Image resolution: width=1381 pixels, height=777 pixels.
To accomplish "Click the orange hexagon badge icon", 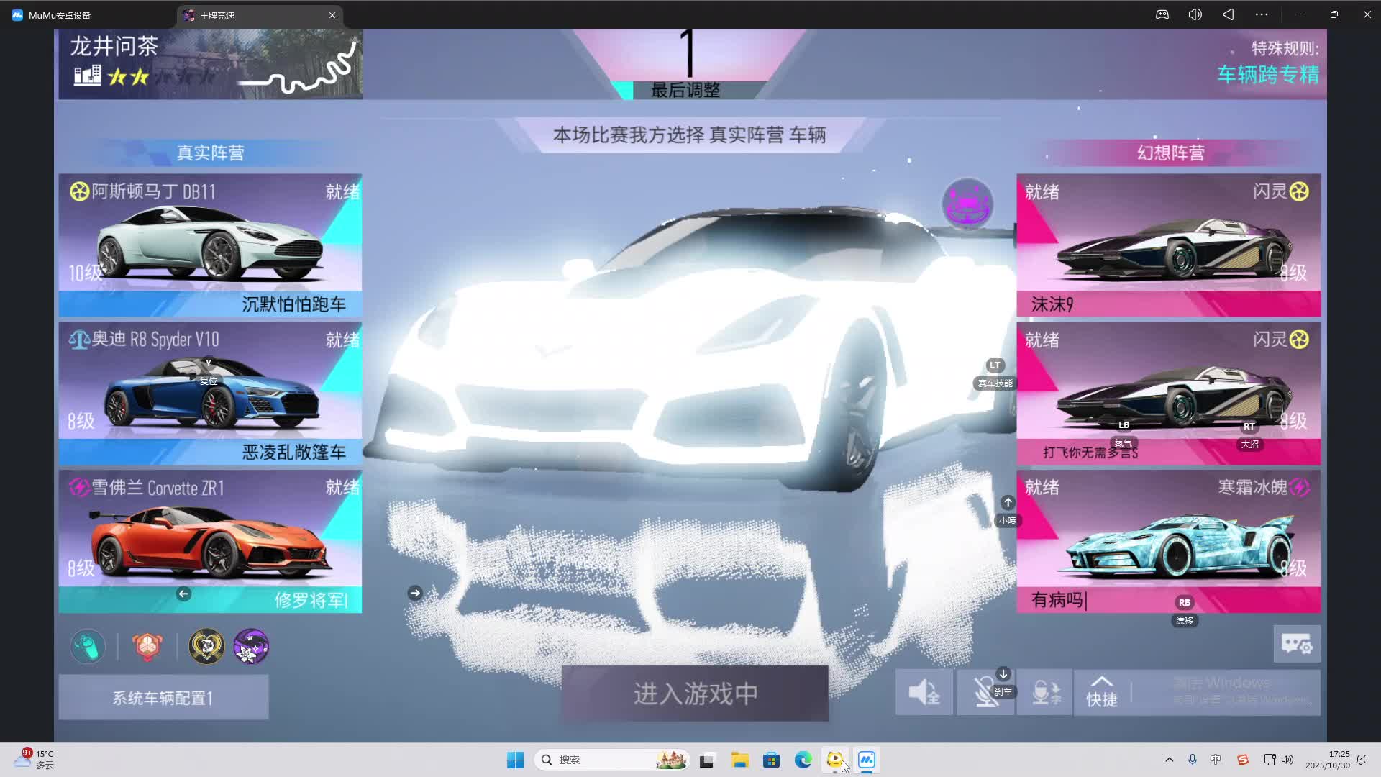I will point(147,646).
